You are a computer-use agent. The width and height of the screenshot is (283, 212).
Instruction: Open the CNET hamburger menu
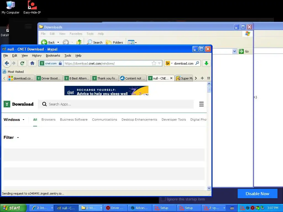(x=201, y=104)
